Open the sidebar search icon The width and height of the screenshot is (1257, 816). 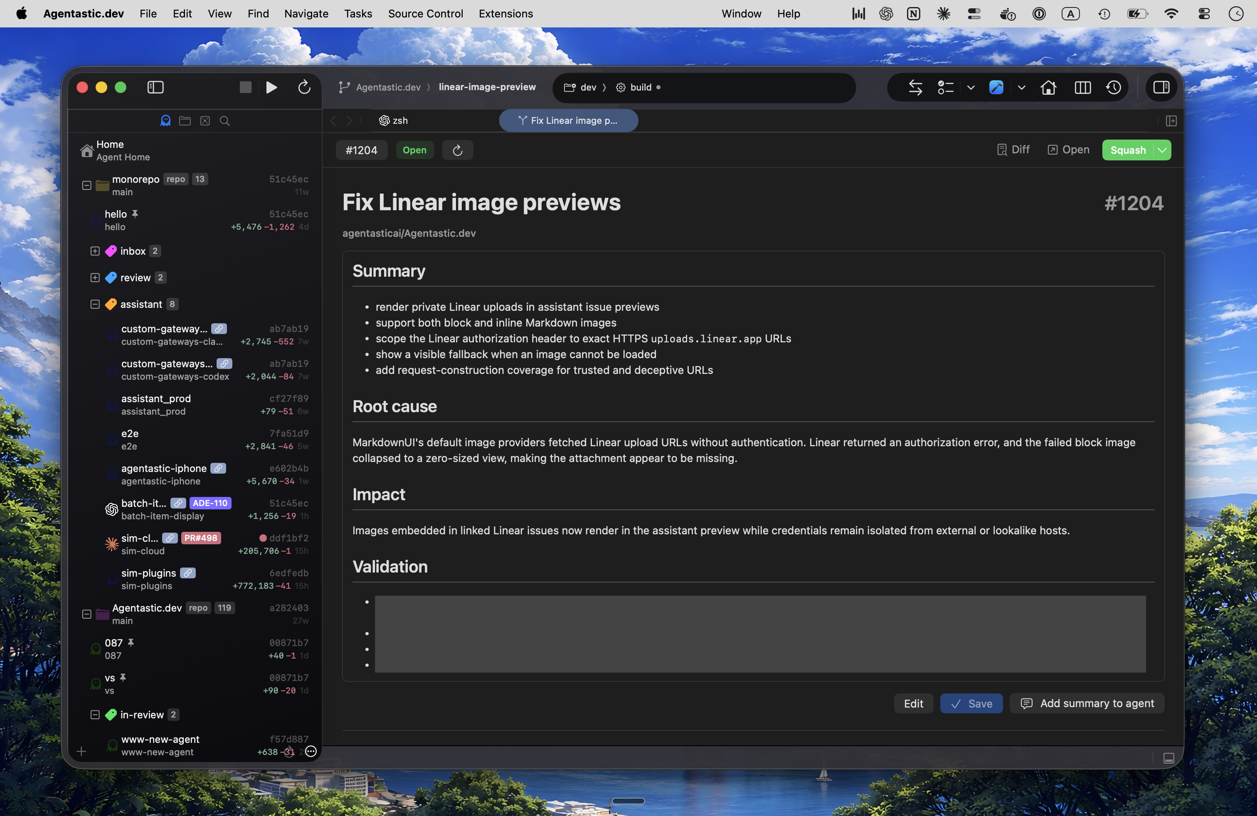click(224, 121)
